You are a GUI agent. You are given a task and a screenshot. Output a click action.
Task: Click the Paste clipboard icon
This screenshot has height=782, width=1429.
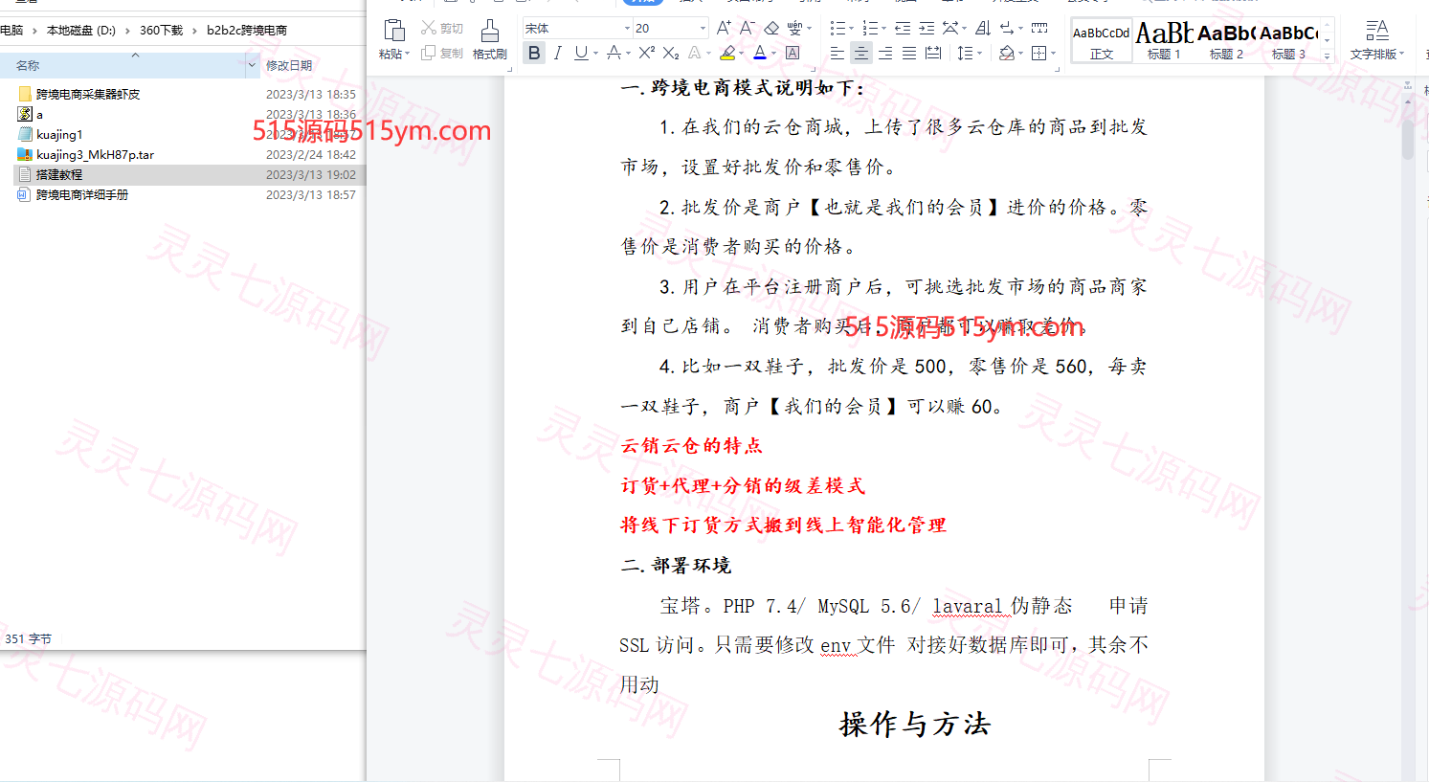[x=393, y=31]
